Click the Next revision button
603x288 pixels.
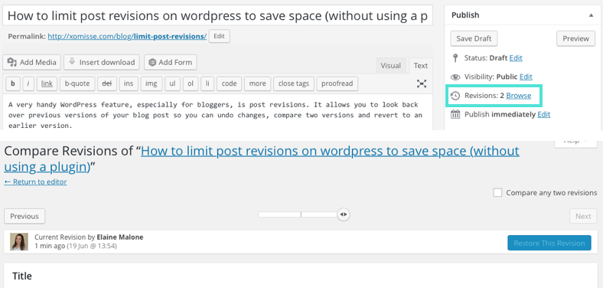point(583,216)
